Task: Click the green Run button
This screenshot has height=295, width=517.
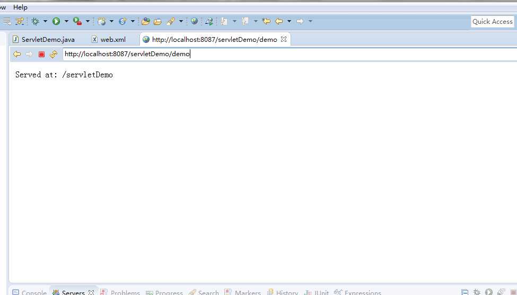Action: [x=56, y=21]
